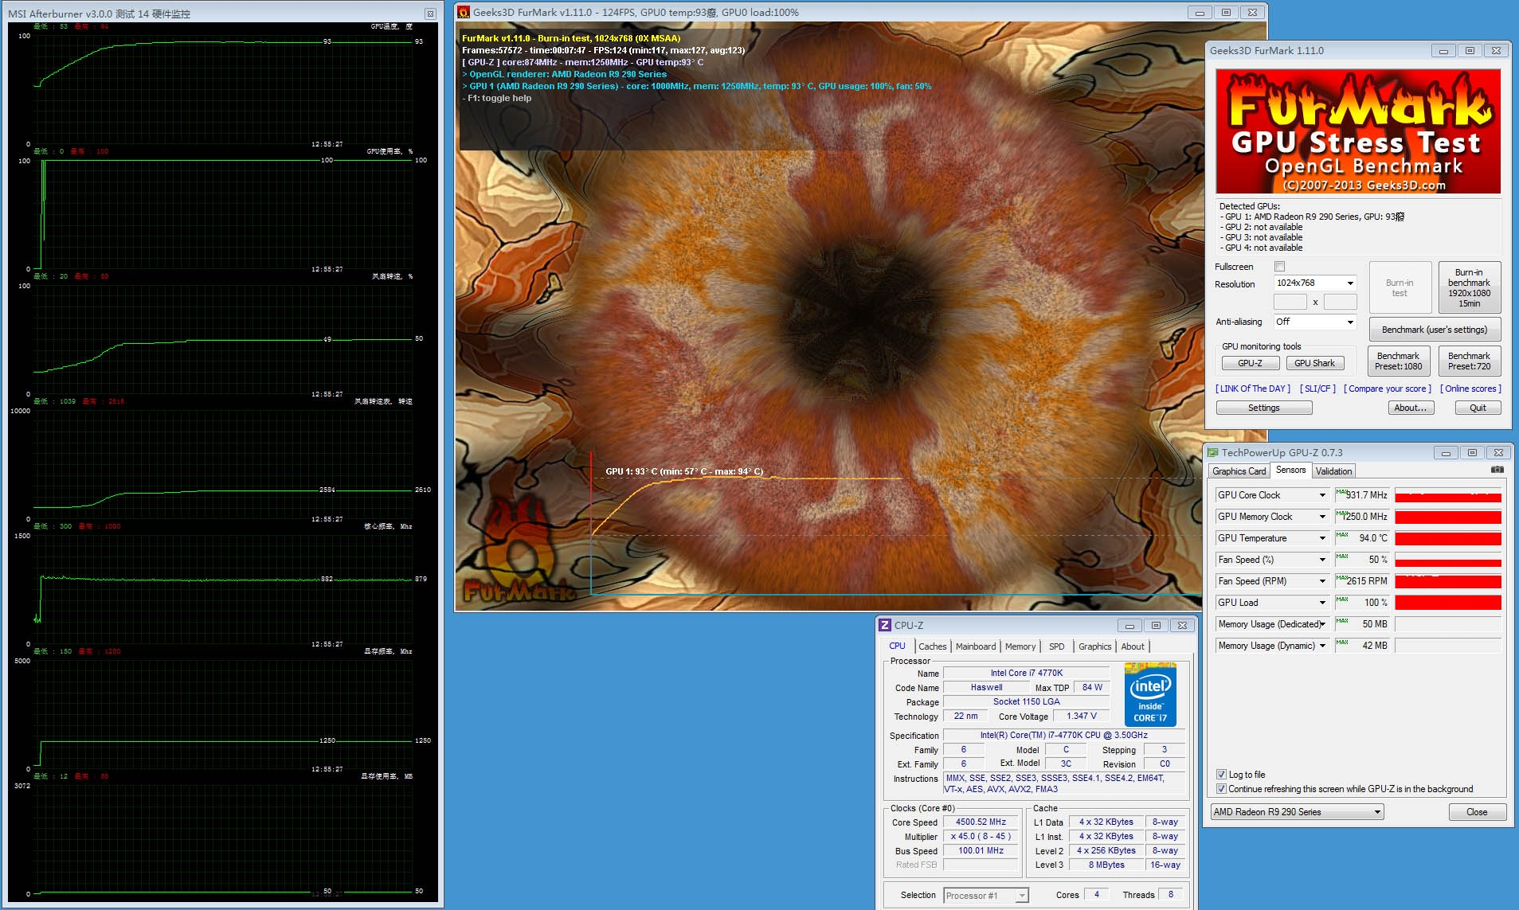This screenshot has width=1519, height=910.
Task: Enable the Fullscreen checkbox in FurMark
Action: pyautogui.click(x=1279, y=267)
